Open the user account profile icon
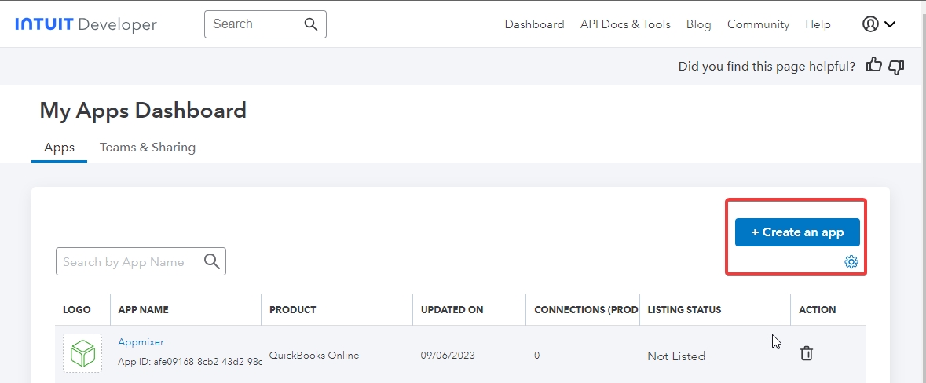Screen dimensions: 926x383 [x=869, y=24]
